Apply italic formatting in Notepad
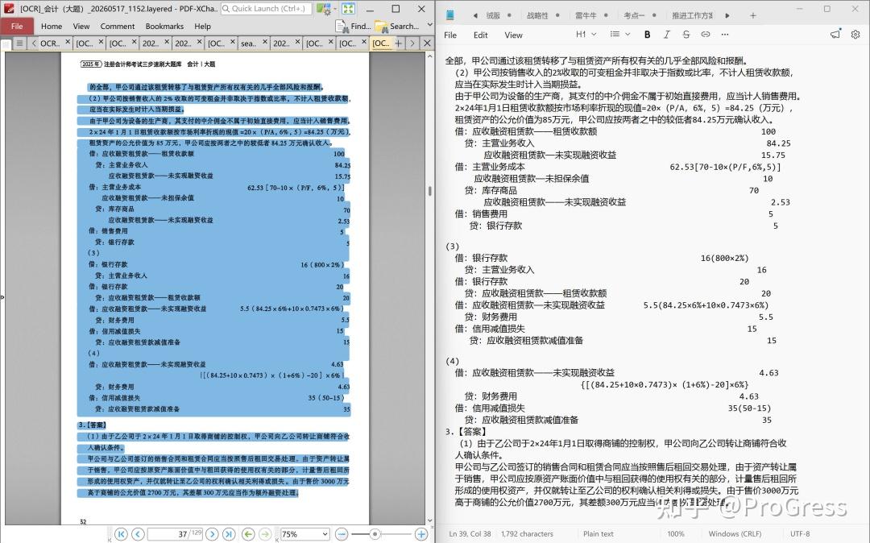870x543 pixels. click(666, 35)
